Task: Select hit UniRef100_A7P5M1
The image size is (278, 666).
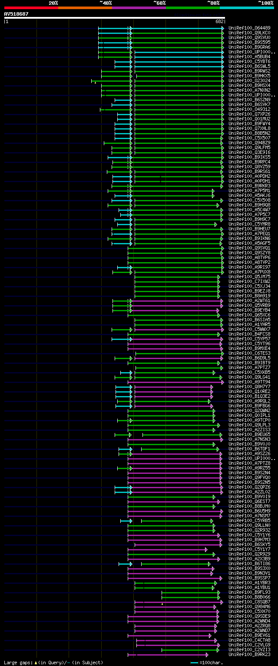Action: (249, 190)
